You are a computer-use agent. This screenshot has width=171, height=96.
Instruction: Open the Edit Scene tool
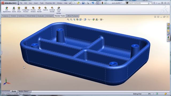pyautogui.click(x=14, y=10)
